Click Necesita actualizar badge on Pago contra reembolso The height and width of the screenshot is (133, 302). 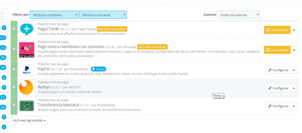click(x=152, y=47)
